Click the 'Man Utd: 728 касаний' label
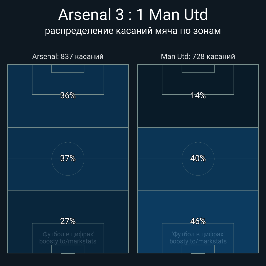This screenshot has width=266, height=266. click(x=198, y=56)
